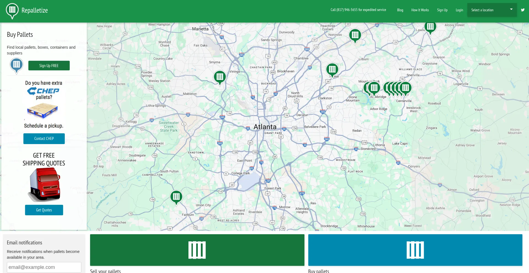Viewport: 529px width, 273px height.
Task: Click the blue pallet pin in sidebar
Action: click(17, 65)
